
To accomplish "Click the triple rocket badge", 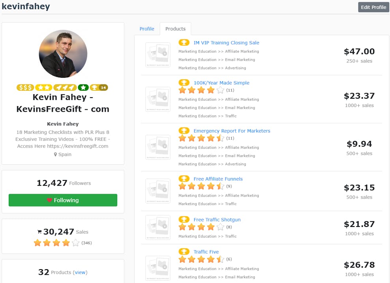I will (x=65, y=88).
